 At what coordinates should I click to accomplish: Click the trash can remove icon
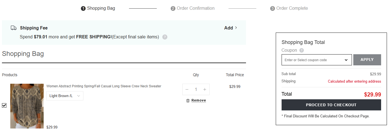click(x=188, y=100)
